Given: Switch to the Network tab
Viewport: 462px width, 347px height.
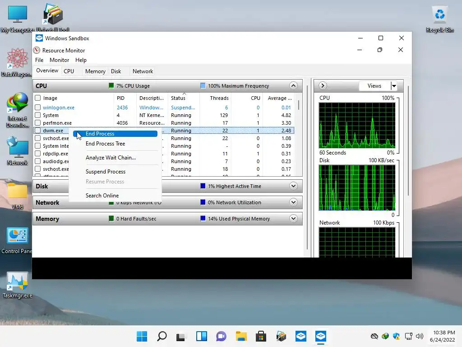Looking at the screenshot, I should [x=143, y=71].
